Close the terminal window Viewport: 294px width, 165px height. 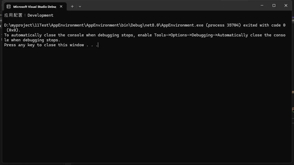pyautogui.click(x=286, y=5)
